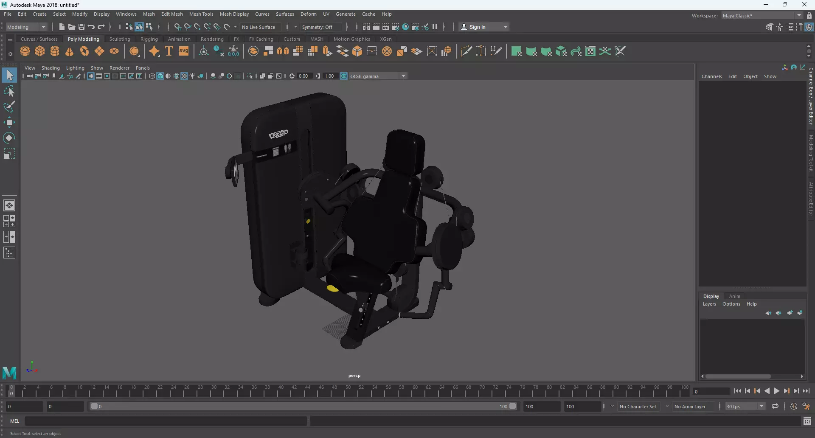Toggle snap to grids
The image size is (815, 438).
(177, 27)
